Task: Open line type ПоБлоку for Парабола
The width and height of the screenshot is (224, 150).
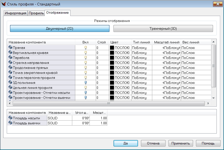Action: [x=141, y=58]
